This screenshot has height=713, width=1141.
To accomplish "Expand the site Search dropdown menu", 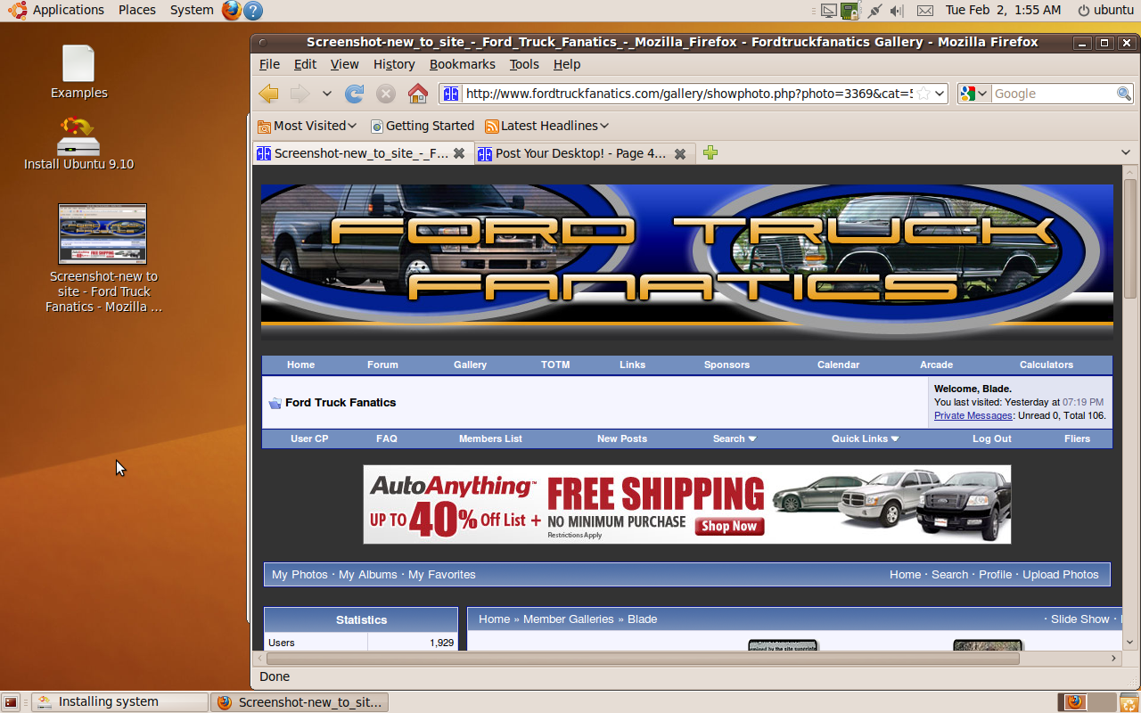I will click(x=735, y=438).
